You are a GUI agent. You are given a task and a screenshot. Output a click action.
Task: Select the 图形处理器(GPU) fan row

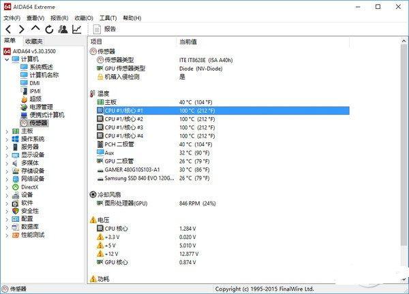pos(223,203)
